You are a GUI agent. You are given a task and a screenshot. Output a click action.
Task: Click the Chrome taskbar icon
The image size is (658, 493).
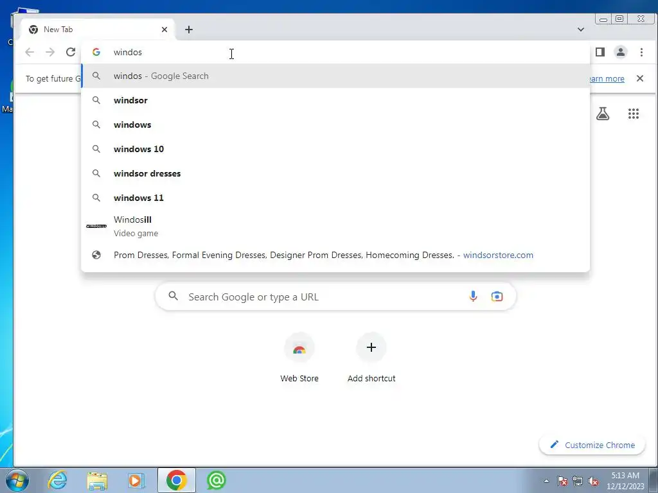pos(177,480)
